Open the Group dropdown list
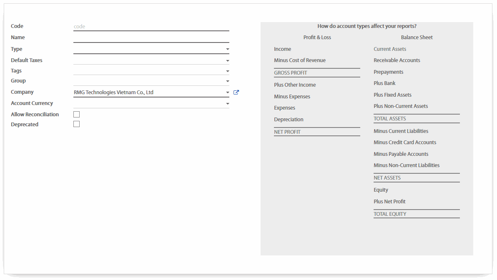497x280 pixels. [227, 81]
